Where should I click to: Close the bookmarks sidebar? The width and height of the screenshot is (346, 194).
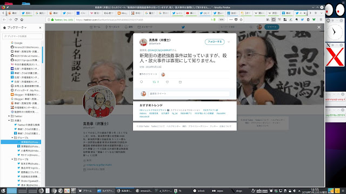click(x=40, y=27)
